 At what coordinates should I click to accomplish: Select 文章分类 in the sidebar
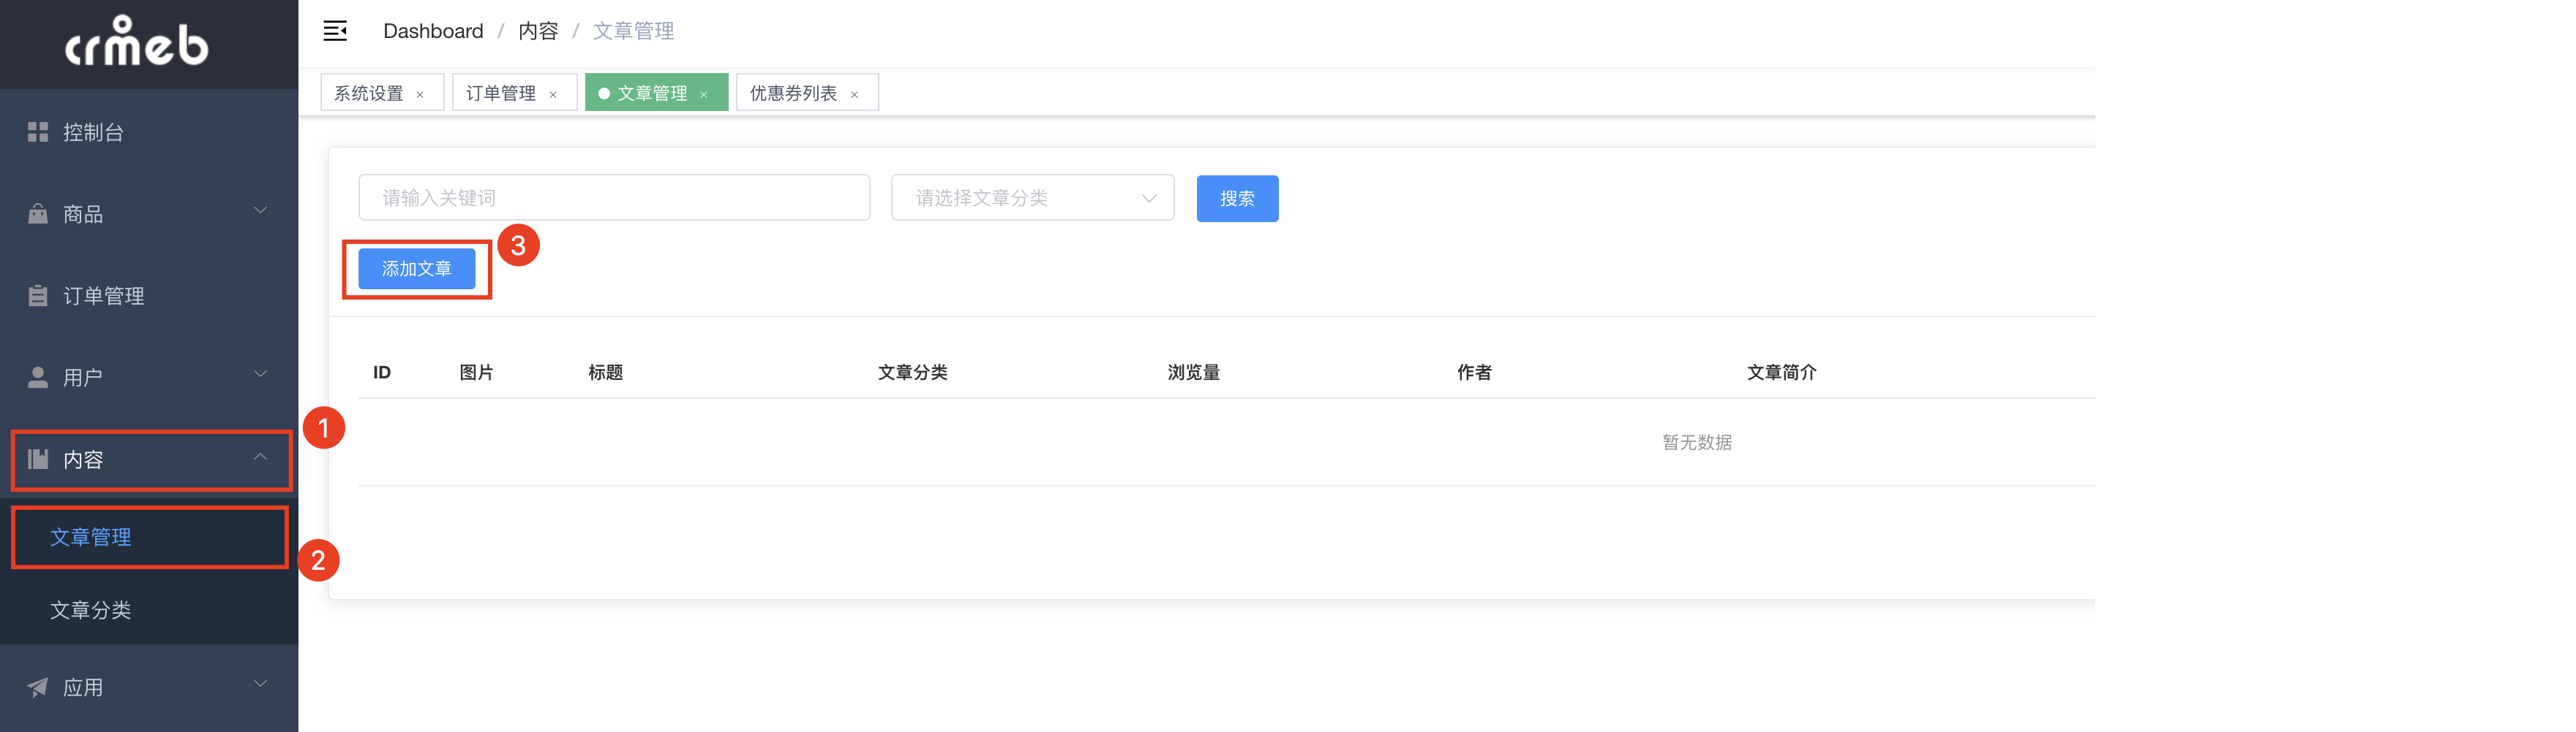91,610
